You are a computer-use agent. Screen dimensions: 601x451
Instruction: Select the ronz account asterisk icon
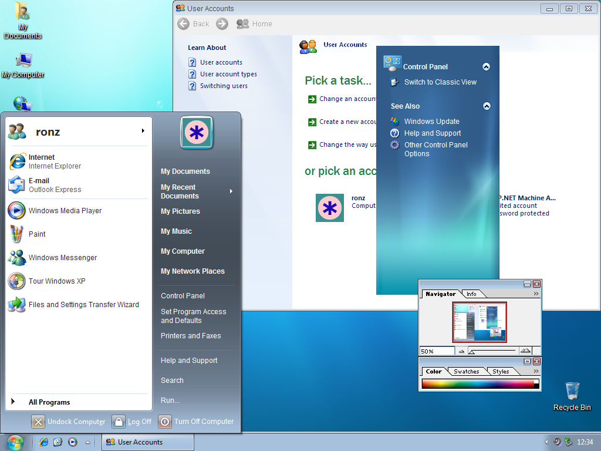tap(329, 207)
